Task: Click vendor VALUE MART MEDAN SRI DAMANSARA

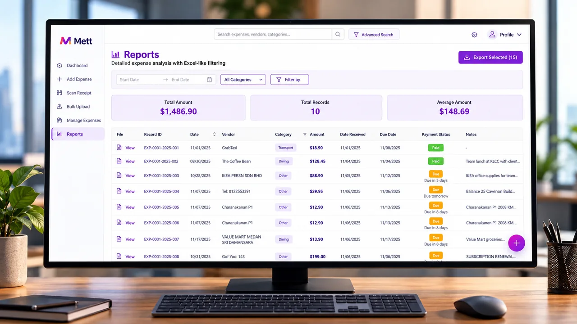Action: [x=241, y=239]
